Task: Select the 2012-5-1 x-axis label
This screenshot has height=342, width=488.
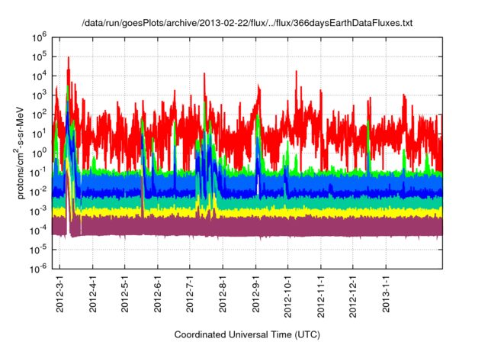Action: click(x=125, y=292)
